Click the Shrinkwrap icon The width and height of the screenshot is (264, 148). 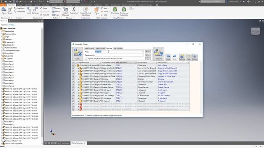tap(115, 11)
